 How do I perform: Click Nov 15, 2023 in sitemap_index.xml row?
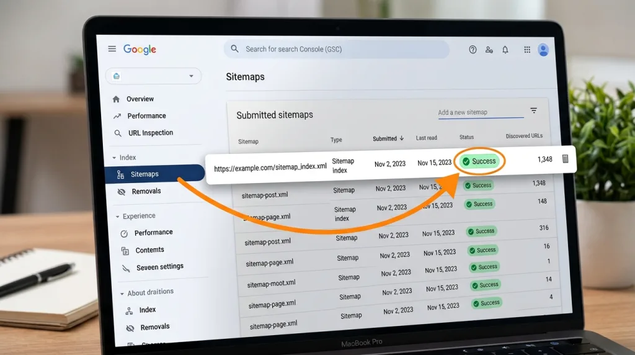coord(434,163)
